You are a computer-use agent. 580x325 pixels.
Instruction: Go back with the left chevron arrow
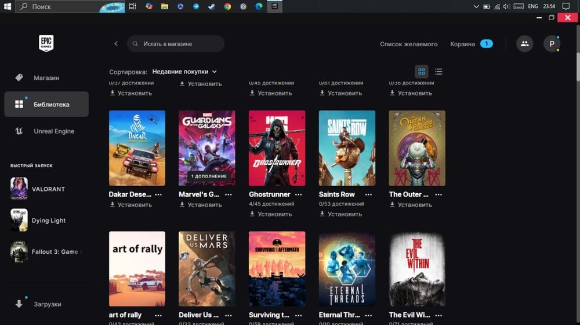click(x=116, y=43)
